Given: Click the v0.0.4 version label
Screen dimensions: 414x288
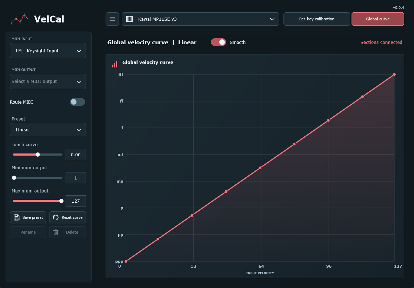Looking at the screenshot, I should [399, 7].
